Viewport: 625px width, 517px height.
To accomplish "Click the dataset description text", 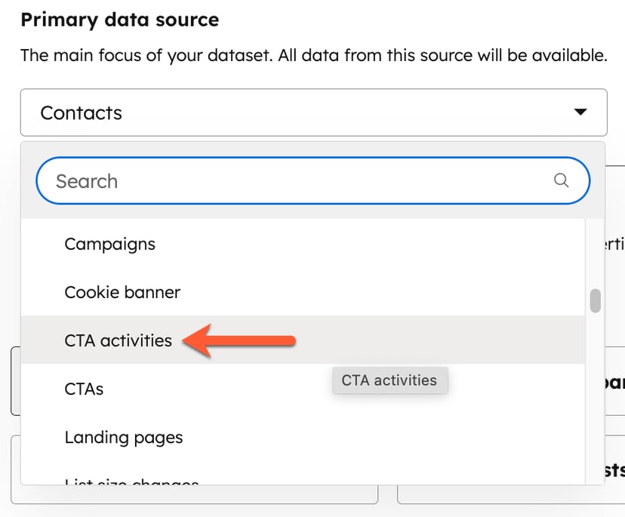I will tap(313, 55).
